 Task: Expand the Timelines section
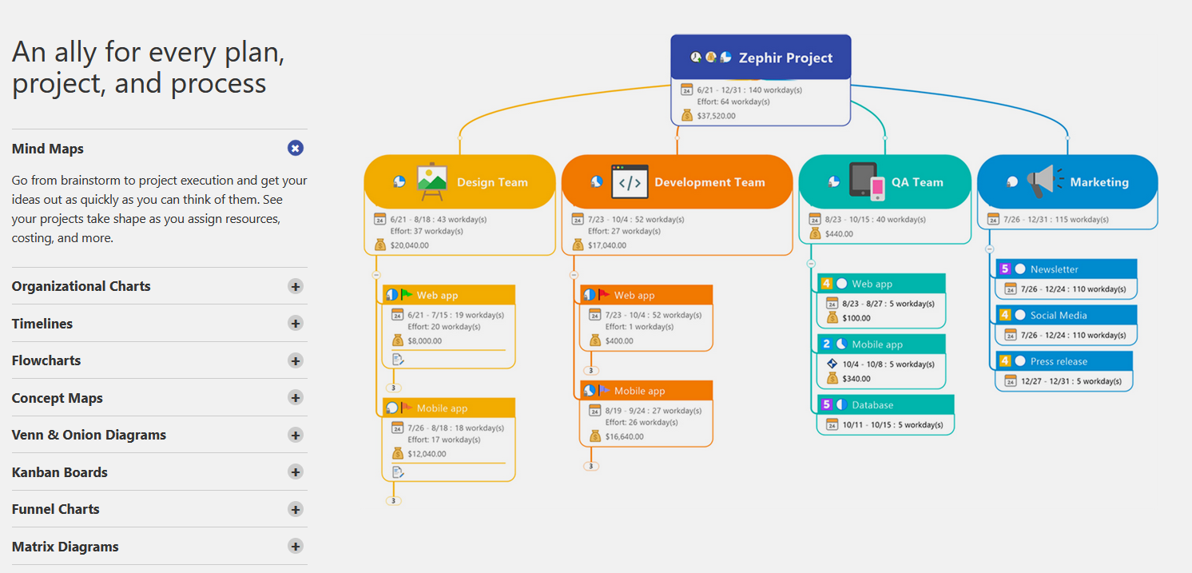tap(296, 323)
